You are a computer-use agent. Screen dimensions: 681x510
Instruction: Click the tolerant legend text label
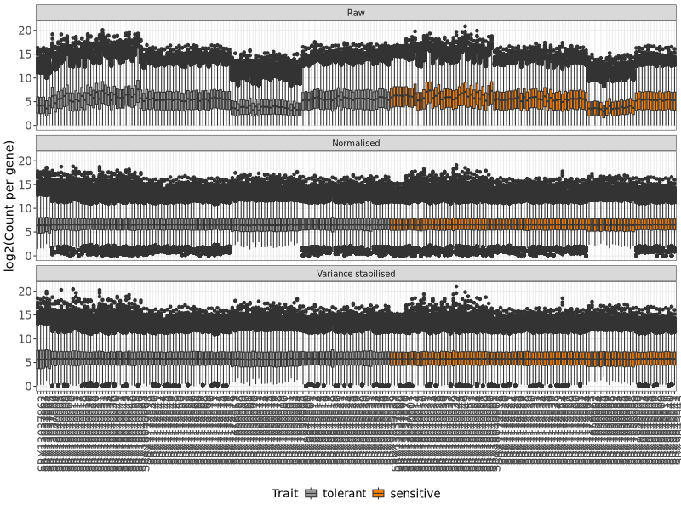(344, 494)
